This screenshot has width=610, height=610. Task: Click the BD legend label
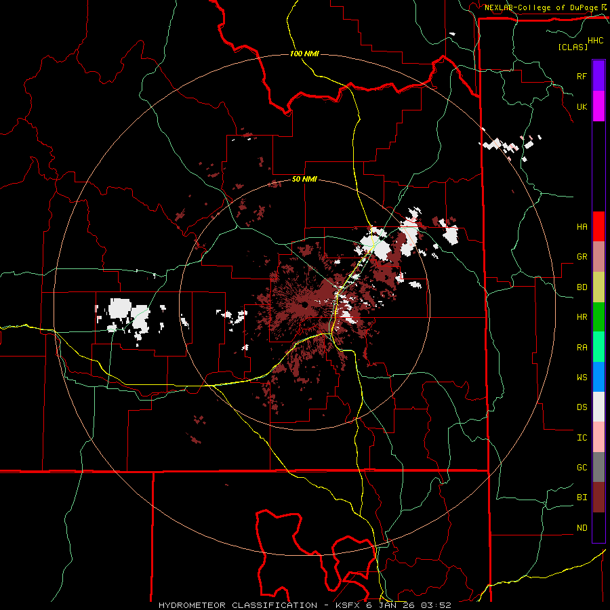(582, 287)
